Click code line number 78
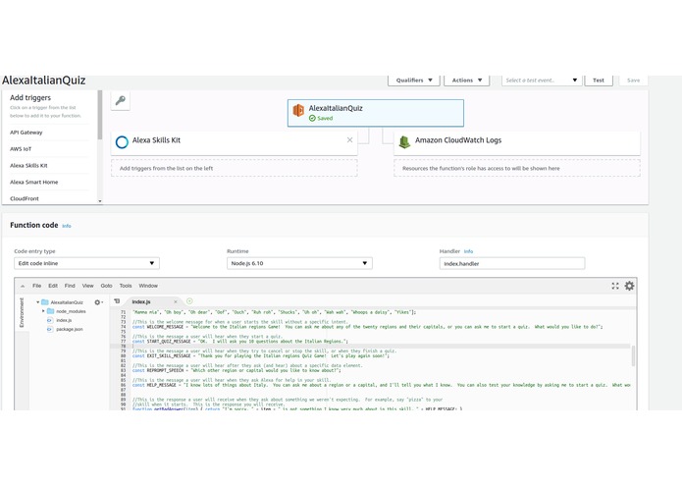682x485 pixels. 123,347
